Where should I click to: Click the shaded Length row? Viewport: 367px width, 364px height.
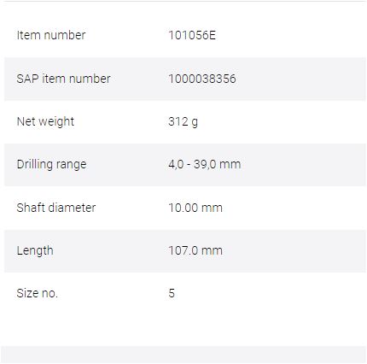point(185,251)
